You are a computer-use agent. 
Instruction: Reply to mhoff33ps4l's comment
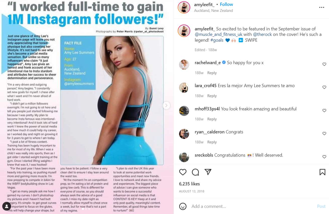point(212,119)
